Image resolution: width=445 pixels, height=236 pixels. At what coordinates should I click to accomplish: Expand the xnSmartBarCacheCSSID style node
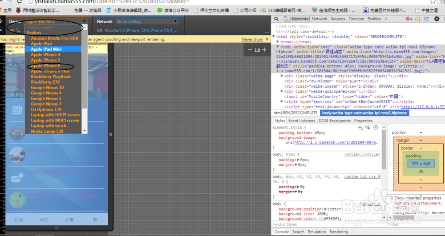[x=282, y=102]
